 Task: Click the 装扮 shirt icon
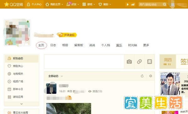pos(100,4)
